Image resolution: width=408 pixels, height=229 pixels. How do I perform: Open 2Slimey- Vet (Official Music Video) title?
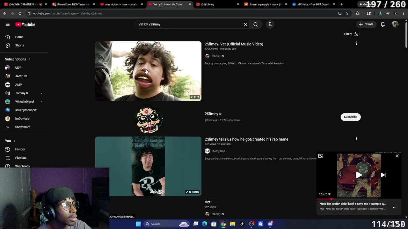click(234, 44)
